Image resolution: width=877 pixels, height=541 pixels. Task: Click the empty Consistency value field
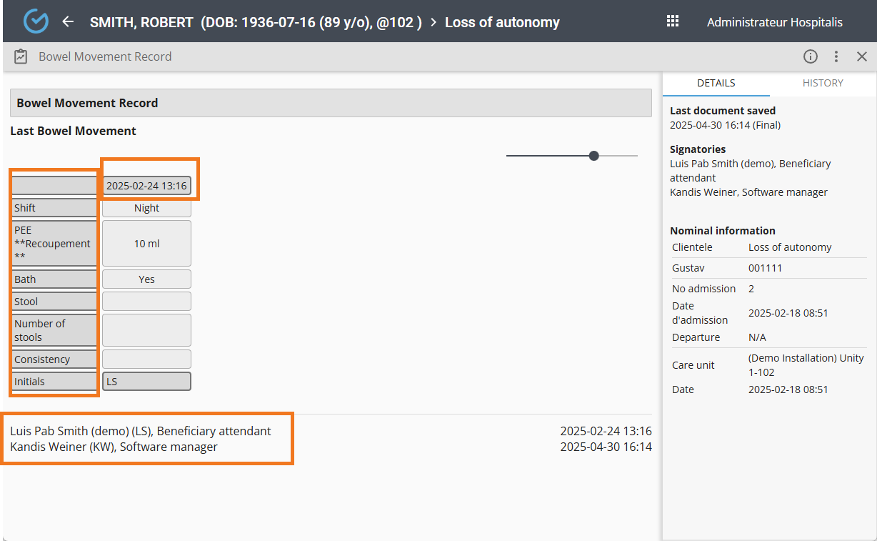[146, 359]
